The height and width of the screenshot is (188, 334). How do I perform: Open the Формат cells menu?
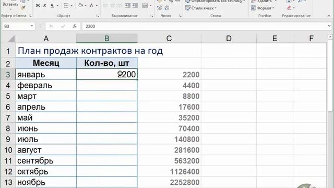pos(263,8)
